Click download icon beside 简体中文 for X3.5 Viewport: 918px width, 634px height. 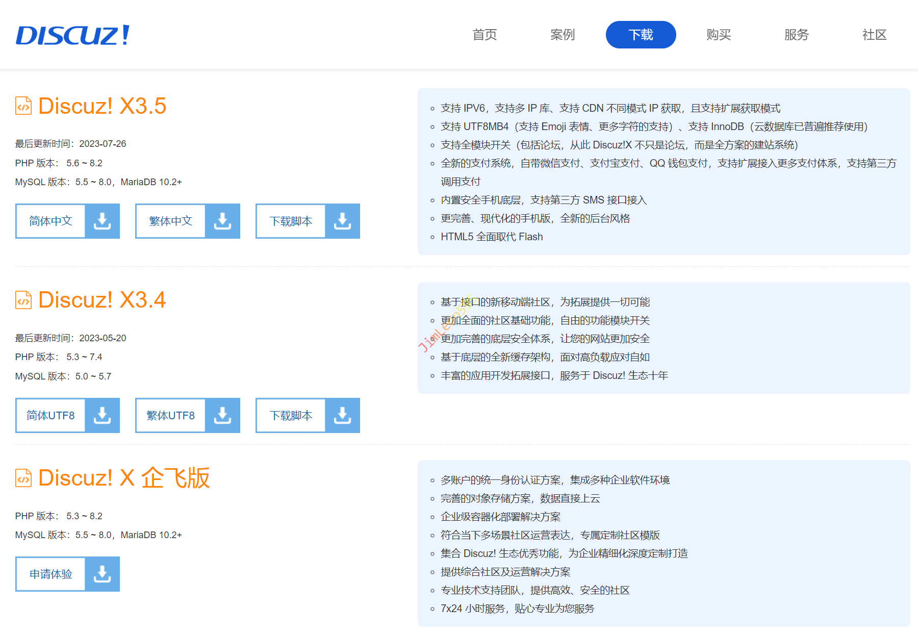click(103, 221)
